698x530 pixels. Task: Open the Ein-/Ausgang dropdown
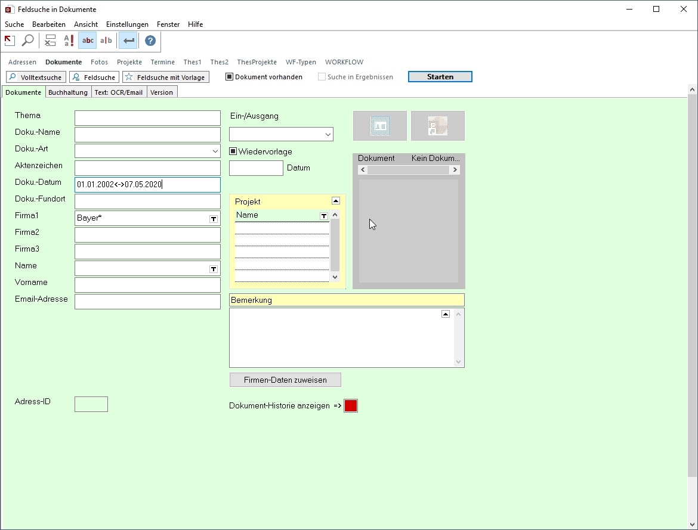click(328, 135)
